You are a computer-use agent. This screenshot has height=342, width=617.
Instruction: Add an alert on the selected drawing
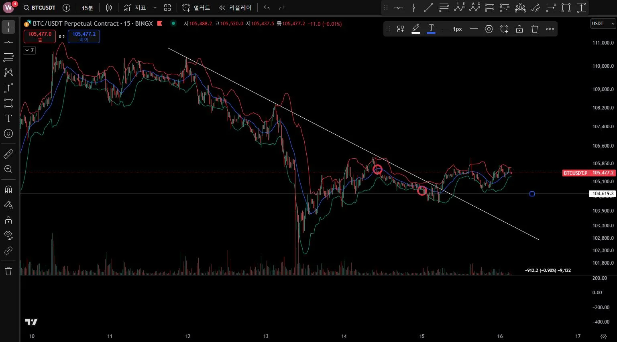click(504, 29)
